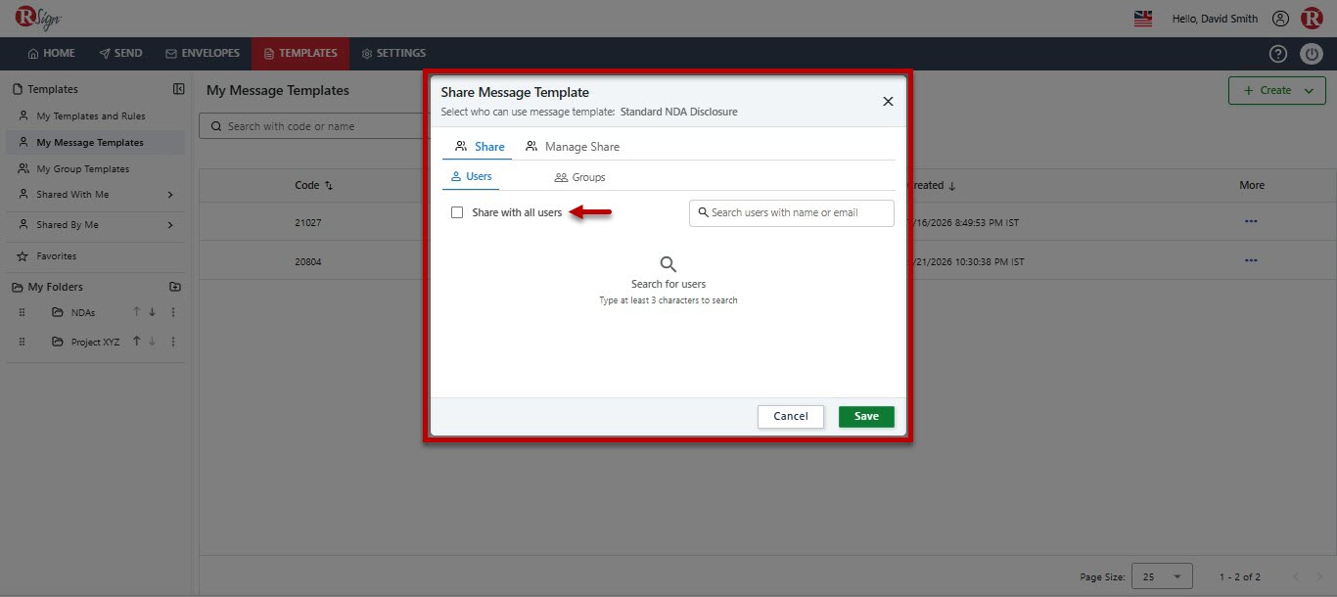The image size is (1337, 597).
Task: Open the SETTINGS menu item
Action: point(393,53)
